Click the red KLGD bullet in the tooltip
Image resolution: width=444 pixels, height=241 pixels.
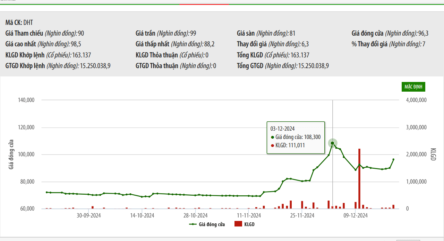click(x=272, y=146)
